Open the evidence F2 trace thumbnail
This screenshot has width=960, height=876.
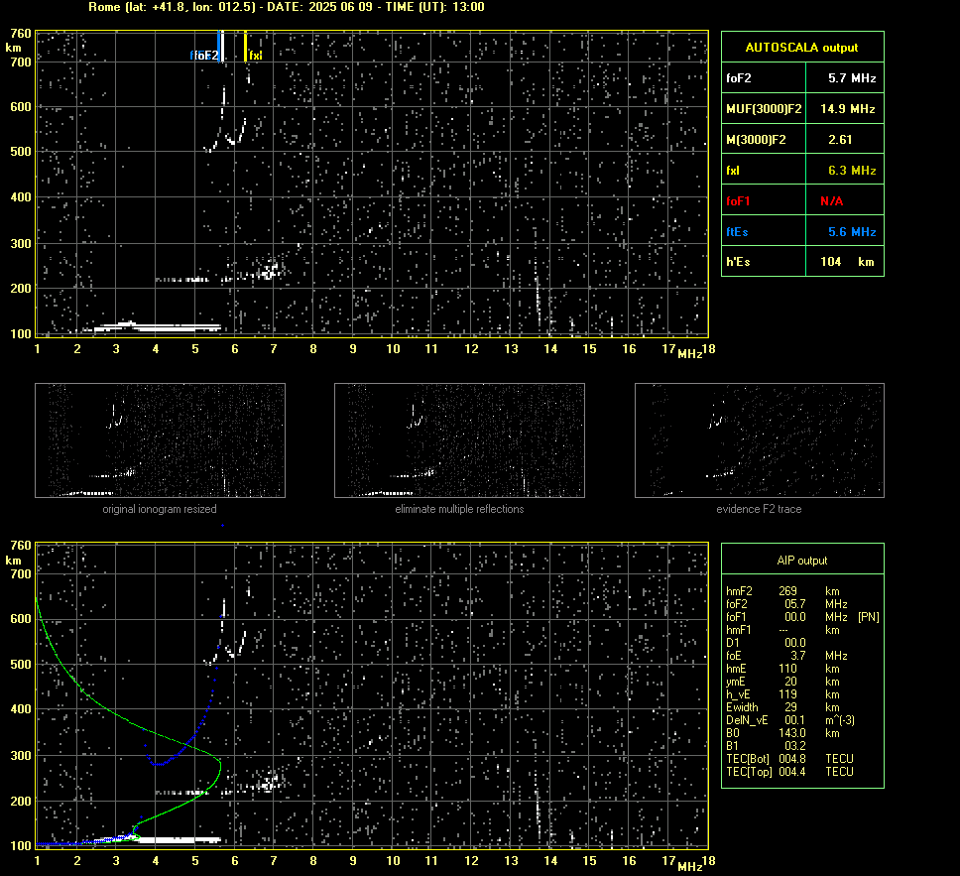tap(760, 440)
